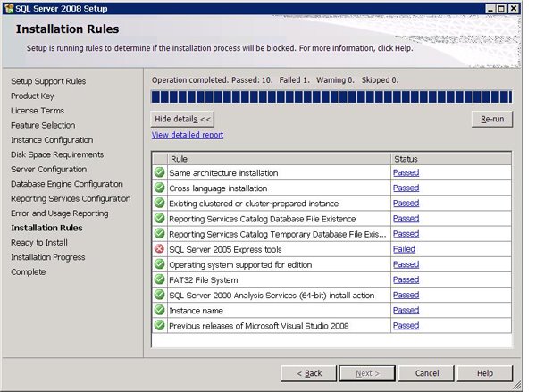Open the View detailed report link
The height and width of the screenshot is (392, 536).
pos(188,135)
